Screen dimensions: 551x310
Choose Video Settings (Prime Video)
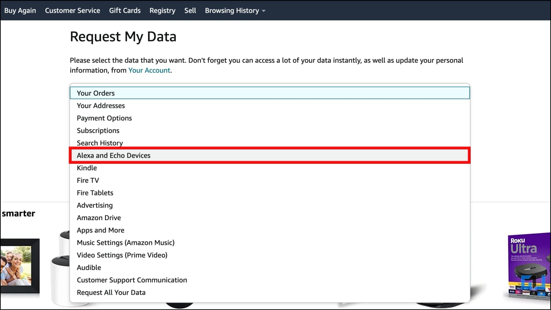[x=270, y=255]
